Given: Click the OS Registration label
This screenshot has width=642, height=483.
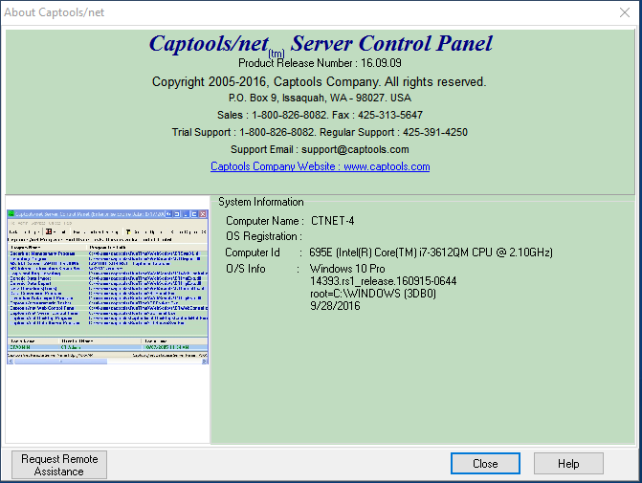Looking at the screenshot, I should (263, 236).
